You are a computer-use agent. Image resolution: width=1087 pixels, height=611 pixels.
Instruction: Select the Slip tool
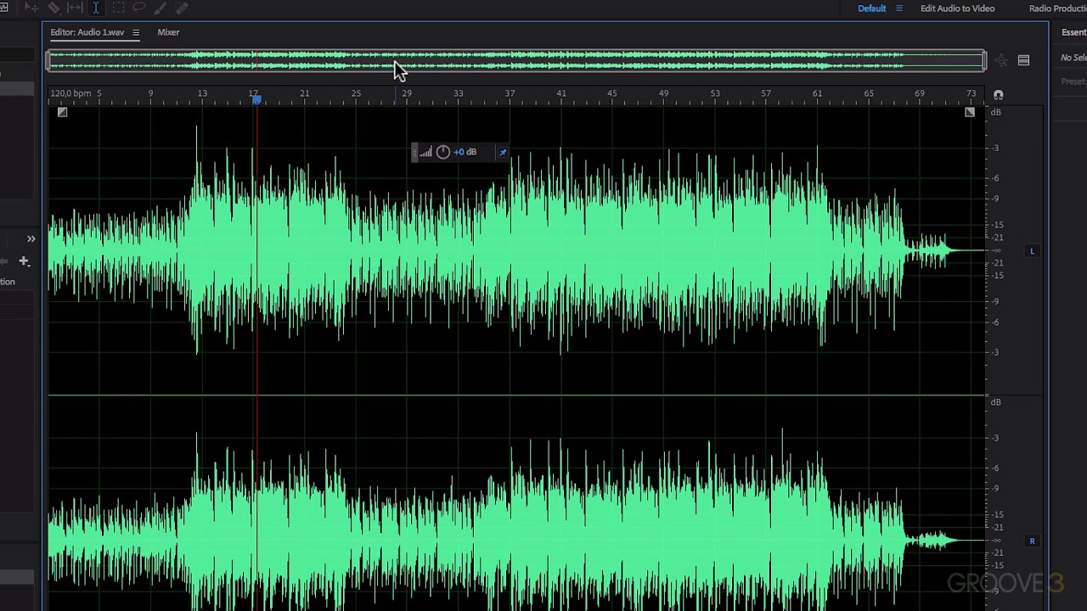[x=75, y=8]
